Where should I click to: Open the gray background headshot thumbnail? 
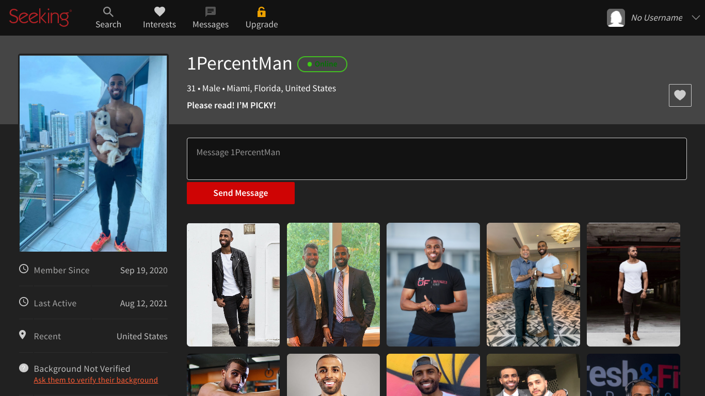pos(333,375)
